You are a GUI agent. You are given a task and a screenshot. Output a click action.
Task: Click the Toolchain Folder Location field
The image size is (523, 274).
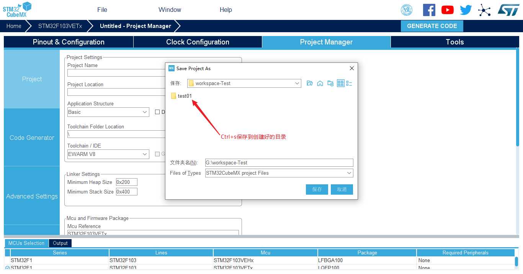tap(116, 134)
